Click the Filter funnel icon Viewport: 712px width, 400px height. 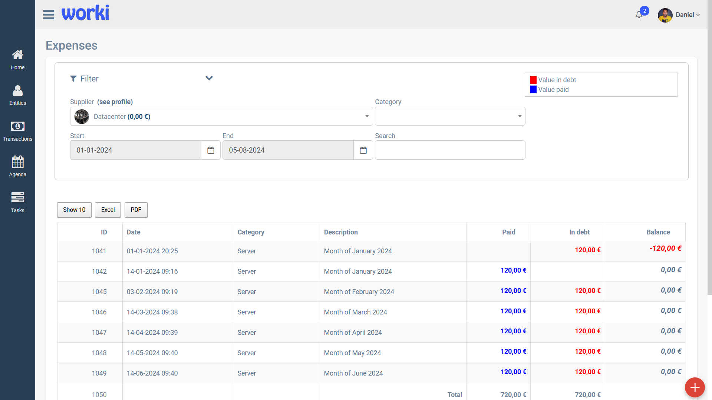[x=73, y=79]
